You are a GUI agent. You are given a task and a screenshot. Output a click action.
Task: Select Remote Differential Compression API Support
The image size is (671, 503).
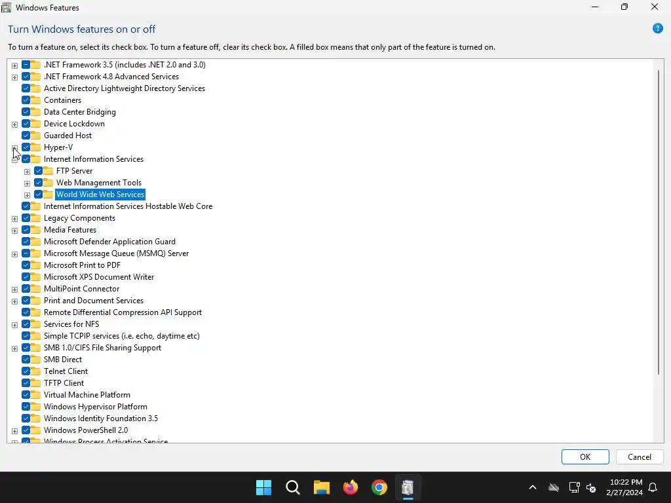(x=123, y=312)
